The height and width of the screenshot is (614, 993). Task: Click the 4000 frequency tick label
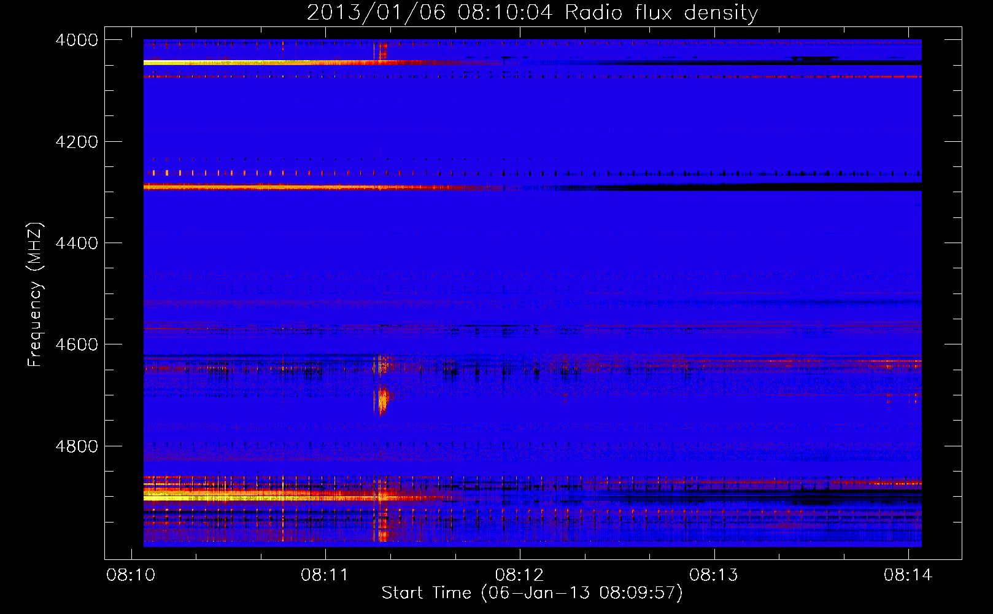coord(76,40)
